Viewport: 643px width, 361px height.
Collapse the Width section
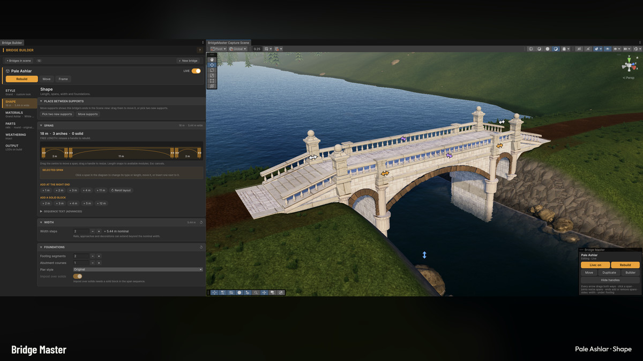click(41, 222)
